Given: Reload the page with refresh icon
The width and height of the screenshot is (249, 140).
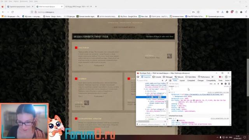Looking at the screenshot, I should point(12,12).
